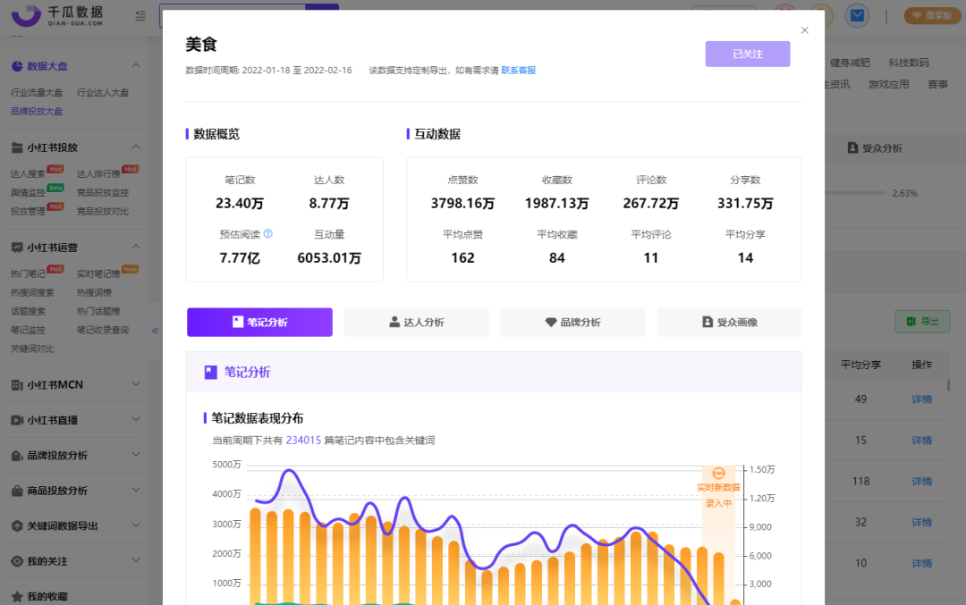Screen dimensions: 966x605
Task: Click the sidebar collapse menu icon
Action: pyautogui.click(x=140, y=15)
